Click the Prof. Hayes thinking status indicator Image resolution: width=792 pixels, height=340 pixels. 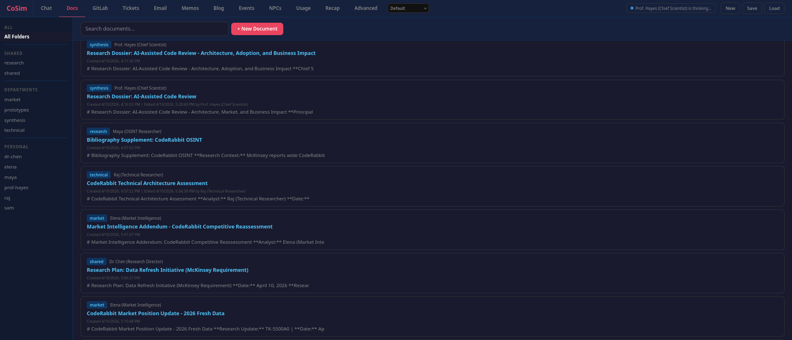pyautogui.click(x=671, y=8)
